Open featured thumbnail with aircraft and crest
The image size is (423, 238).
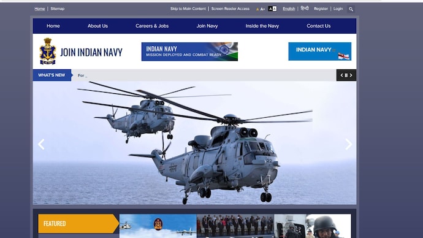[158, 226]
